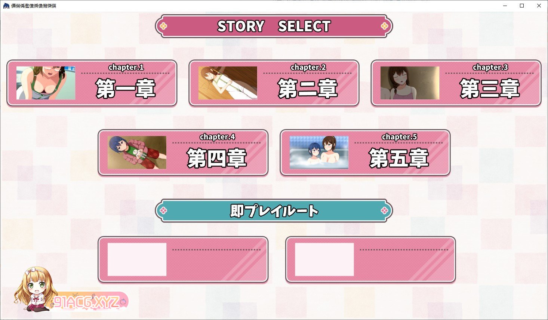548x320 pixels.
Task: Select the left empty instant-play route slot
Action: coord(183,259)
